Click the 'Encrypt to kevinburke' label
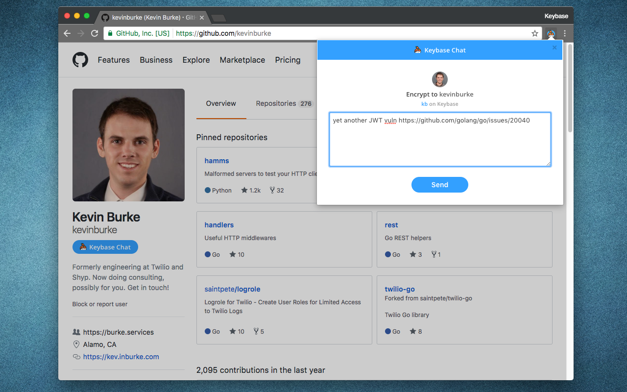This screenshot has width=627, height=392. [440, 94]
